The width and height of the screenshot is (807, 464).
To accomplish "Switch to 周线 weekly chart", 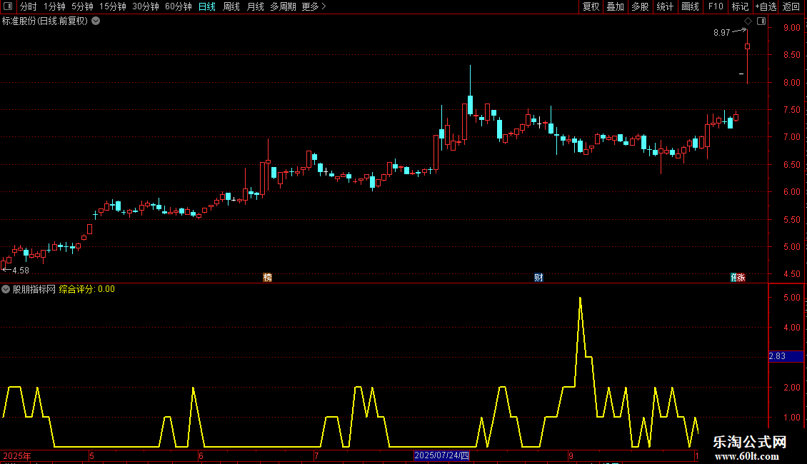I will click(231, 6).
